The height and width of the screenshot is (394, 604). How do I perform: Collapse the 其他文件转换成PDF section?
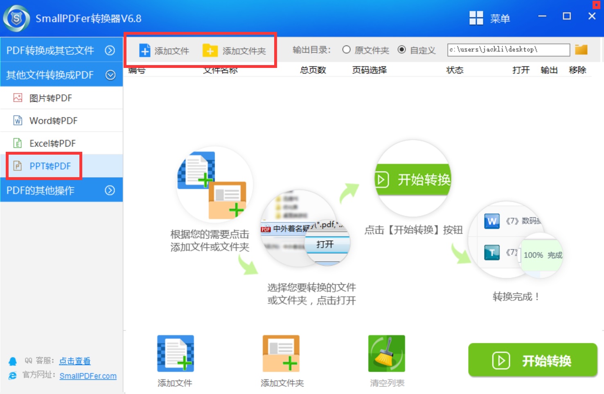pos(61,75)
